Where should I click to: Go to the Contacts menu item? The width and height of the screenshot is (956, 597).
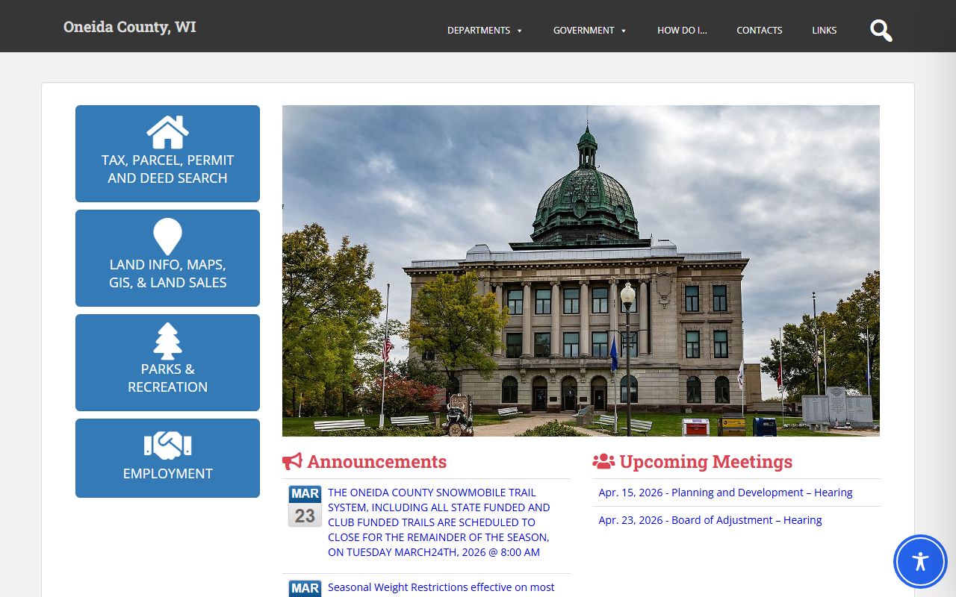click(x=759, y=31)
